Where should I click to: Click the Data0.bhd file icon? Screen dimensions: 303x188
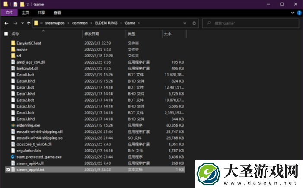coord(13,81)
